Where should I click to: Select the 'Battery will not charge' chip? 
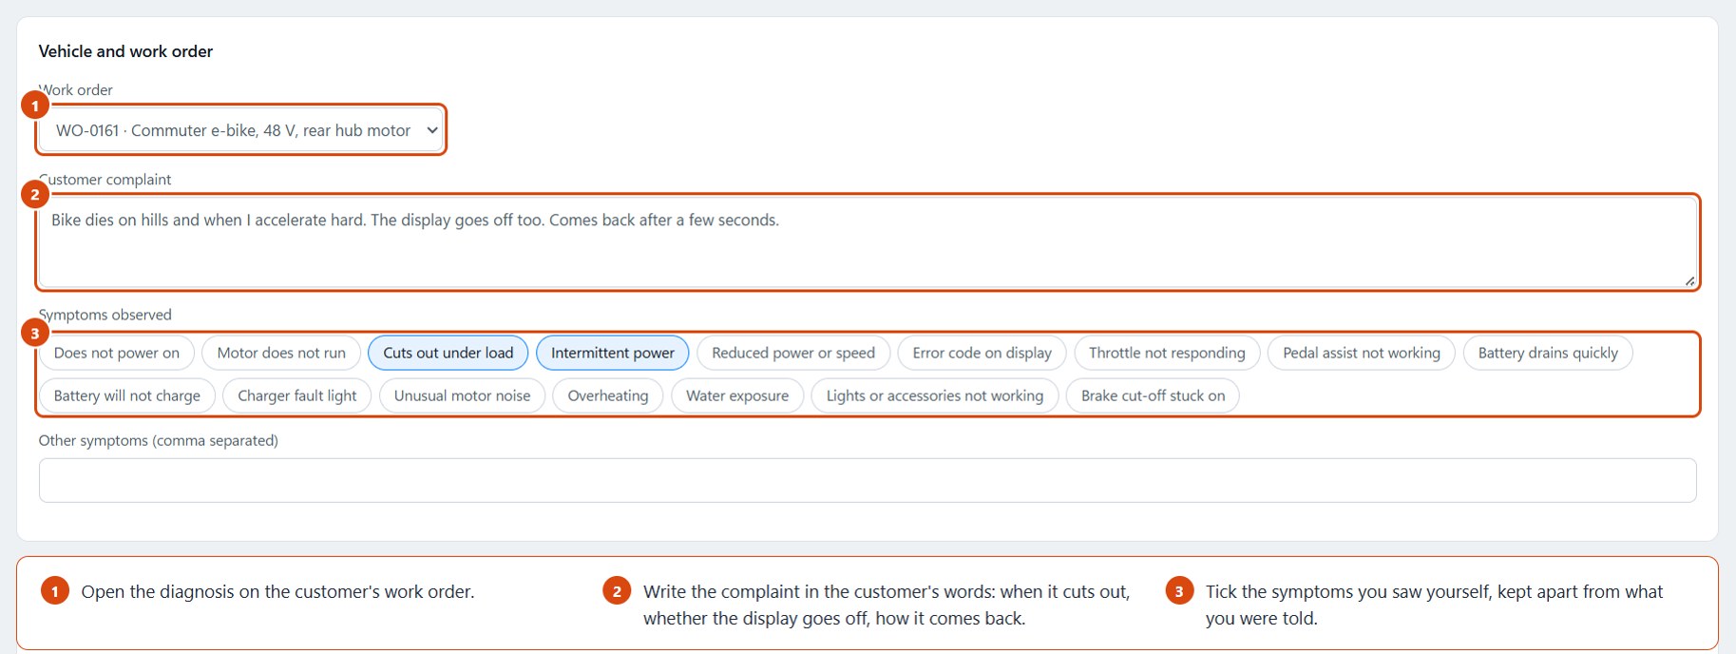click(127, 395)
